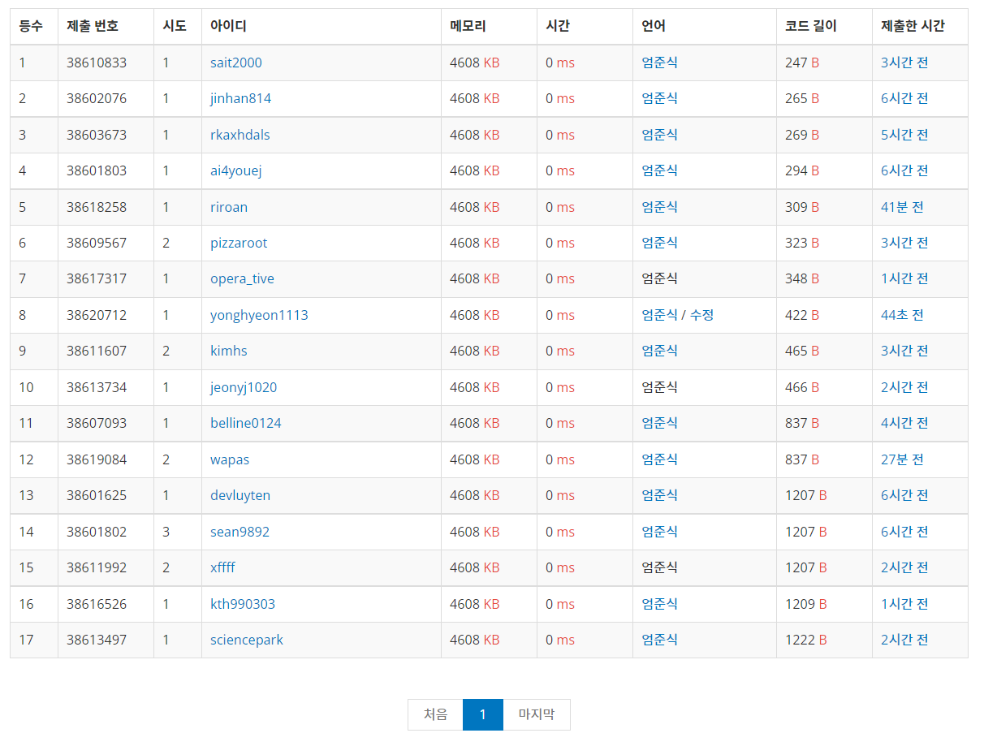View 엄준식 source in rkaxhdals's row
The height and width of the screenshot is (746, 984).
coord(659,135)
